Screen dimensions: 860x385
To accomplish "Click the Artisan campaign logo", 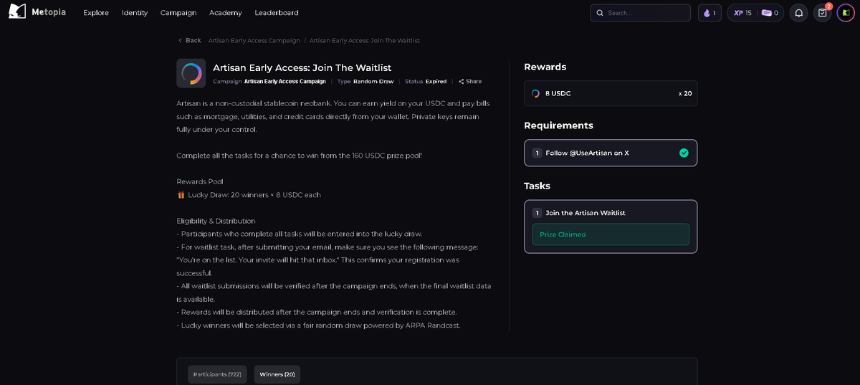I will click(x=191, y=73).
